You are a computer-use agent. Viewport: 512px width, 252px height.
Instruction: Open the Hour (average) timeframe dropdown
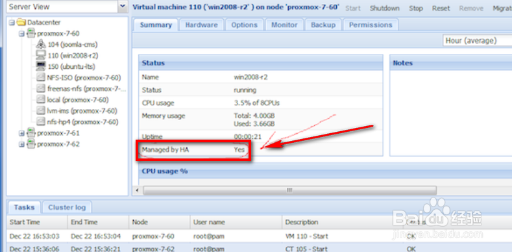tap(478, 41)
